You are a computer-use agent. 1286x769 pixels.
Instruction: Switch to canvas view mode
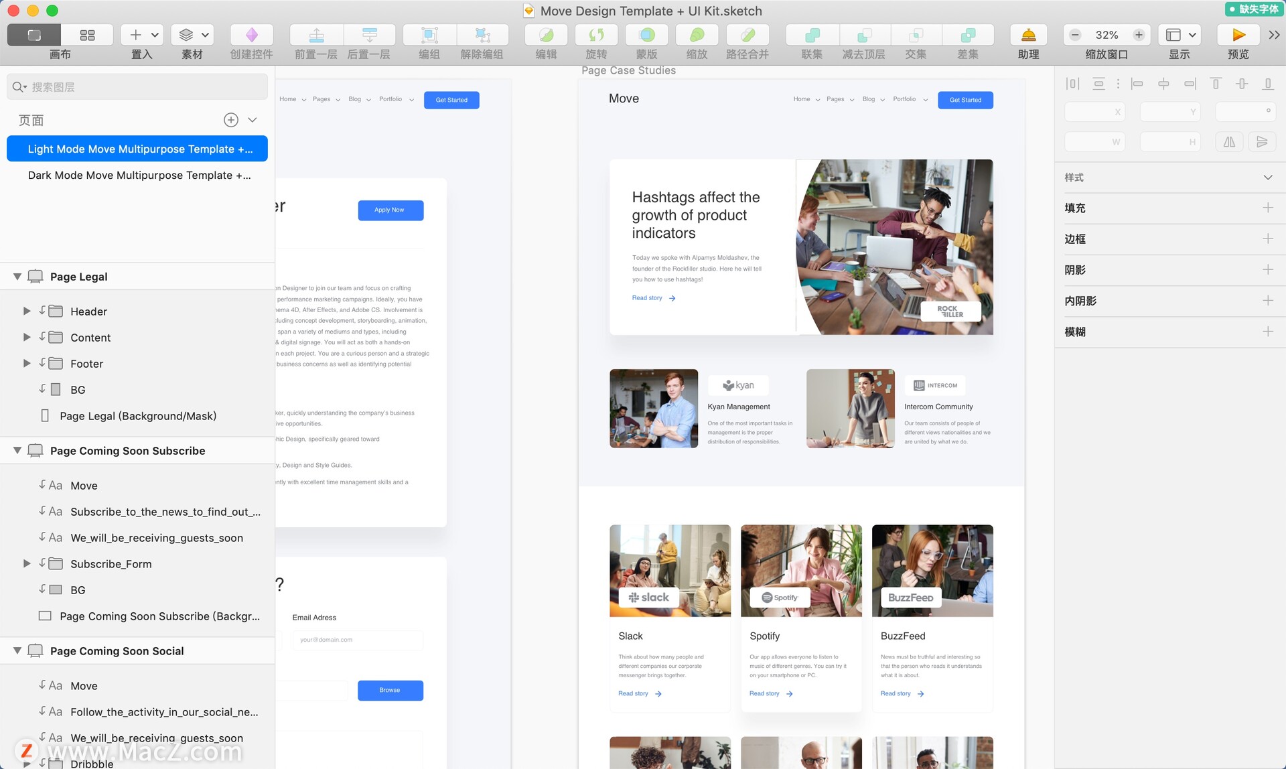[34, 35]
